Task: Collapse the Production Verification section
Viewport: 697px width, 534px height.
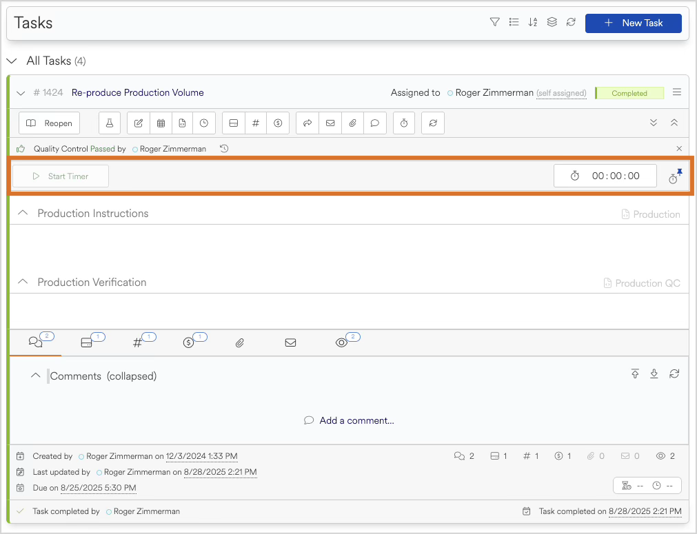Action: 23,282
